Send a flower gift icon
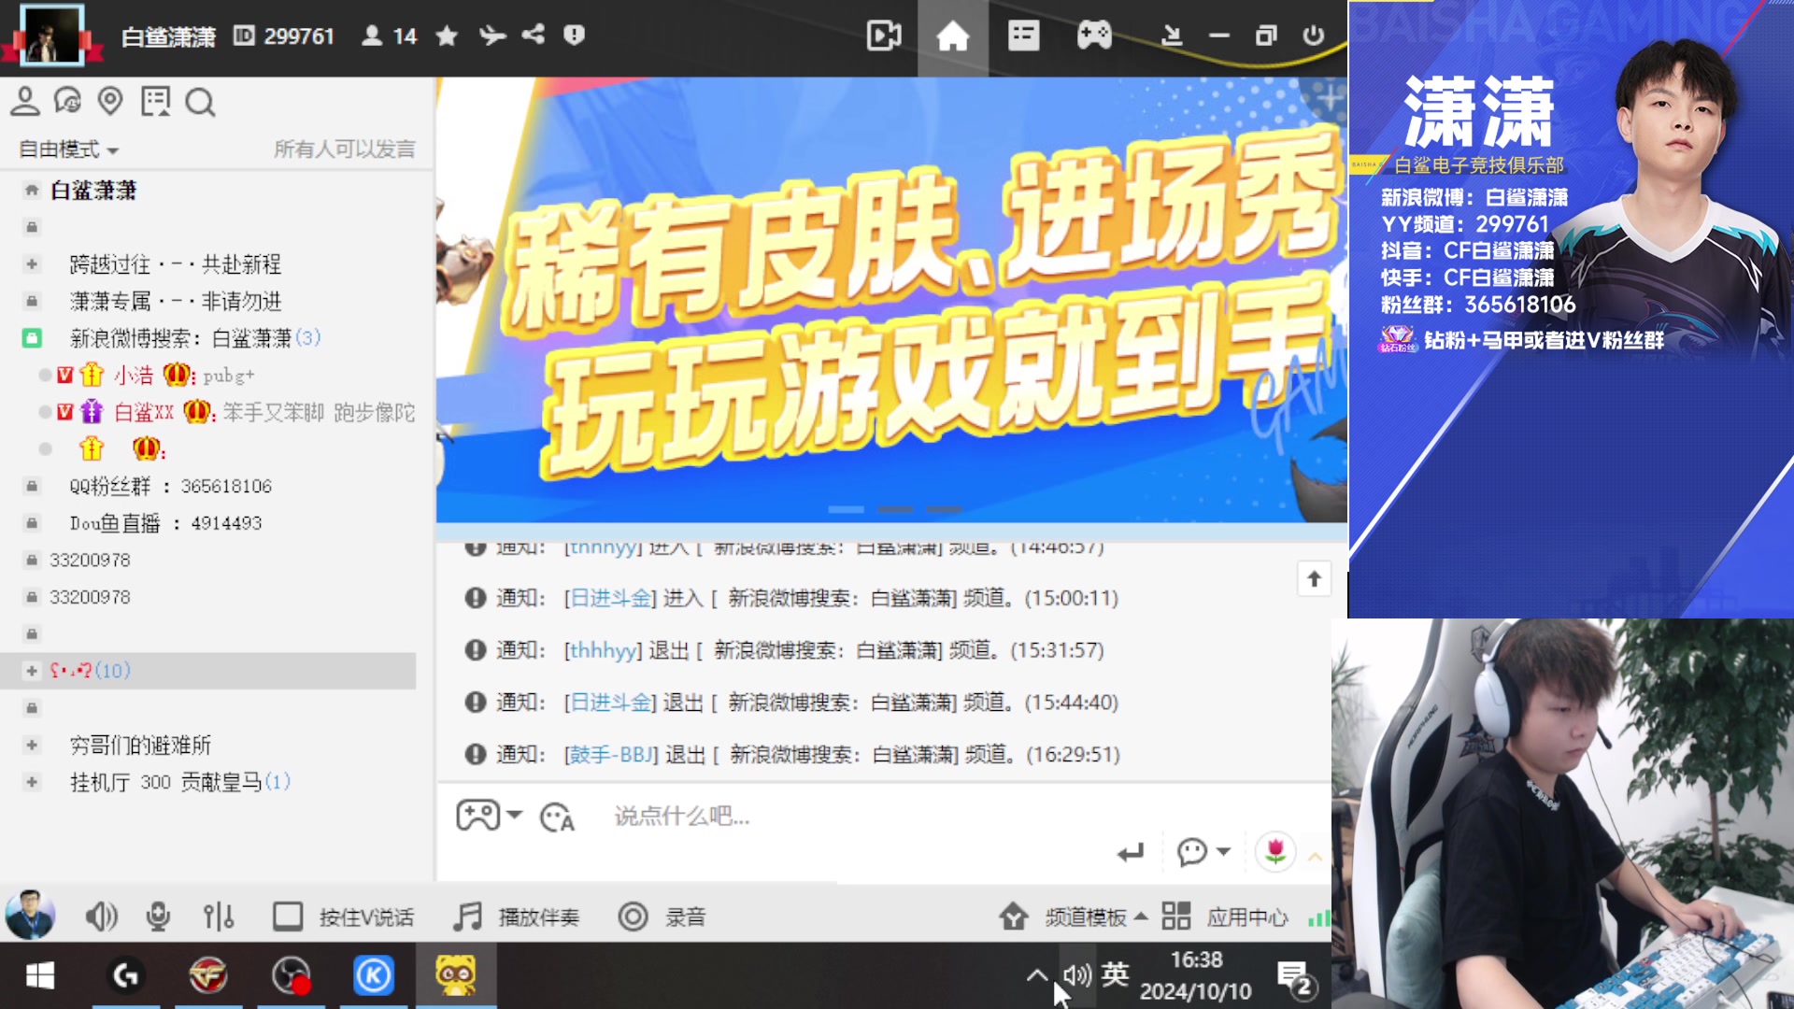Image resolution: width=1794 pixels, height=1009 pixels. tap(1275, 851)
